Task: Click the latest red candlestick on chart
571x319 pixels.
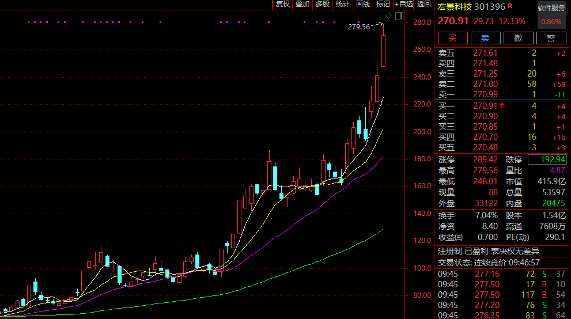Action: pyautogui.click(x=383, y=51)
